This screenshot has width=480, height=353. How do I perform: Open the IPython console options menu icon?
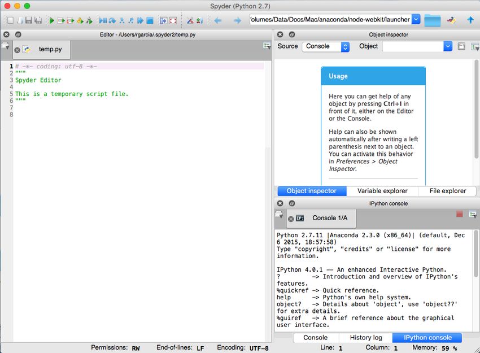point(473,214)
